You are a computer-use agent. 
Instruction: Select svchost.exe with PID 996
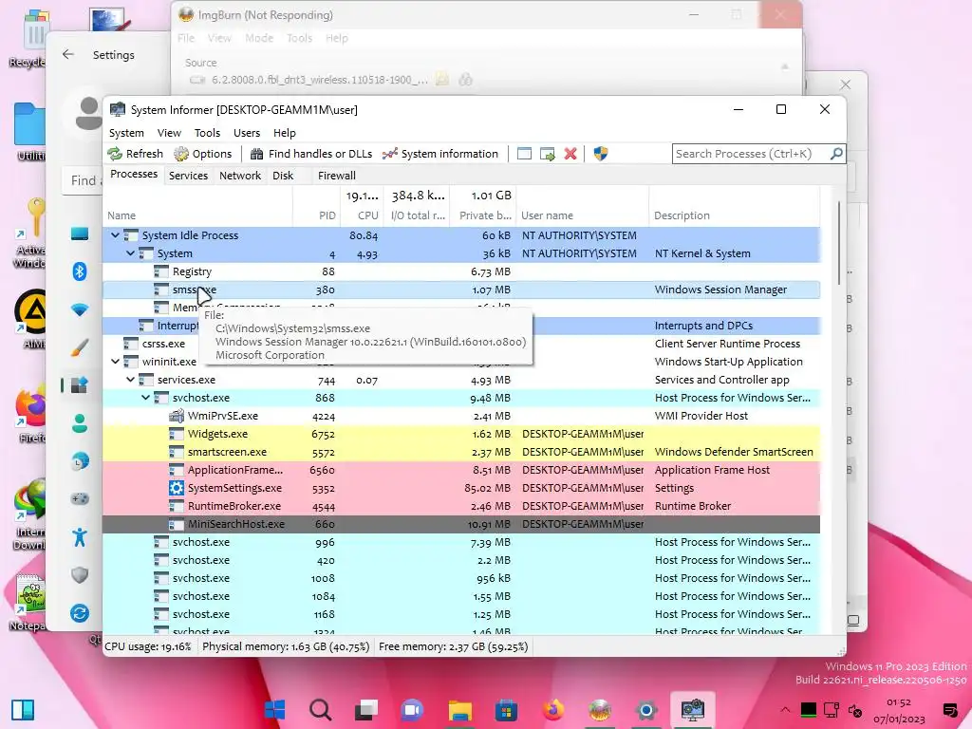point(461,542)
